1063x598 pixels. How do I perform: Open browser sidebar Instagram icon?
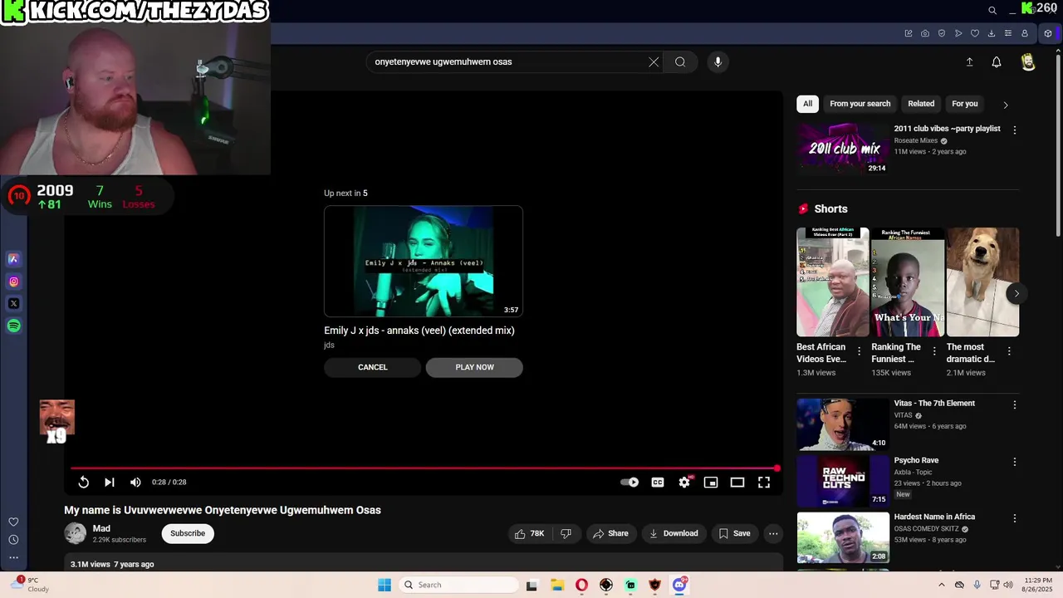(x=13, y=282)
